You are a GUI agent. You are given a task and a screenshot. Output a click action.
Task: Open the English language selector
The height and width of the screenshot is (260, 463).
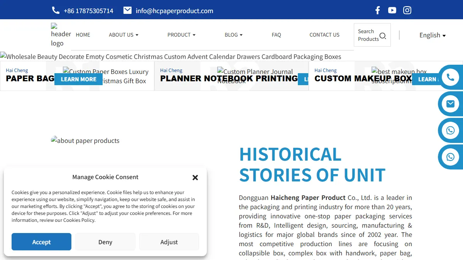coord(433,35)
